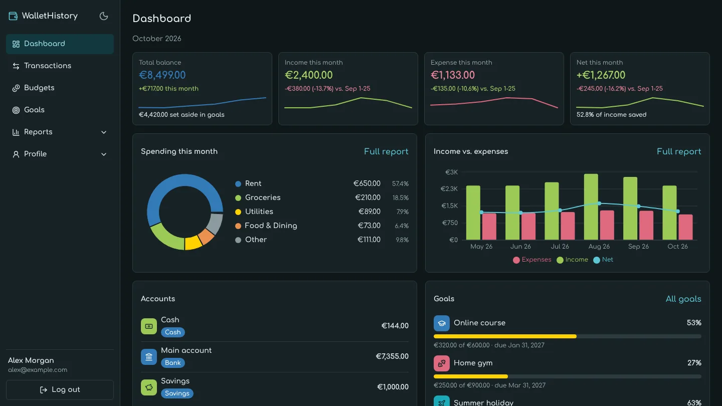Click the Online course progress bar
The width and height of the screenshot is (722, 406).
pyautogui.click(x=568, y=336)
